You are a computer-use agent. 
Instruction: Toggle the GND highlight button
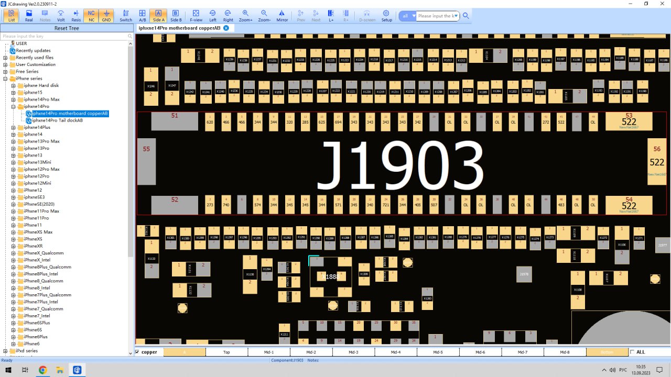click(x=106, y=15)
